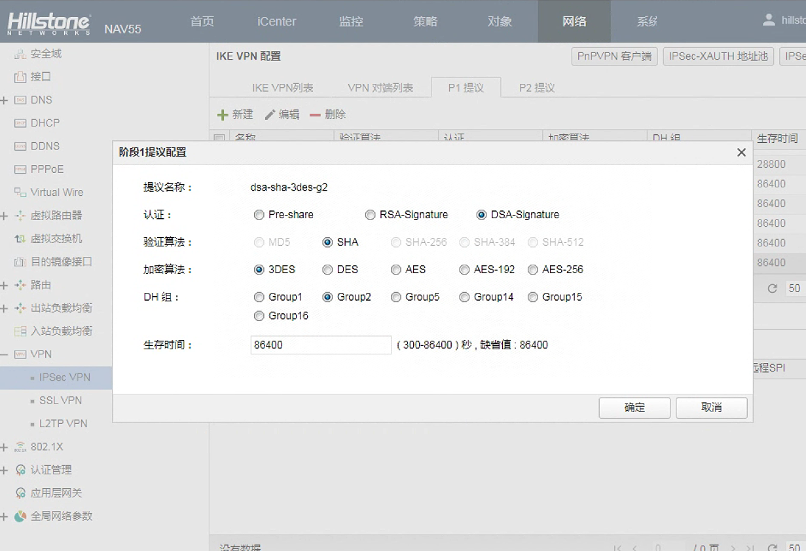Open the 监控 top menu
The width and height of the screenshot is (806, 551).
351,22
